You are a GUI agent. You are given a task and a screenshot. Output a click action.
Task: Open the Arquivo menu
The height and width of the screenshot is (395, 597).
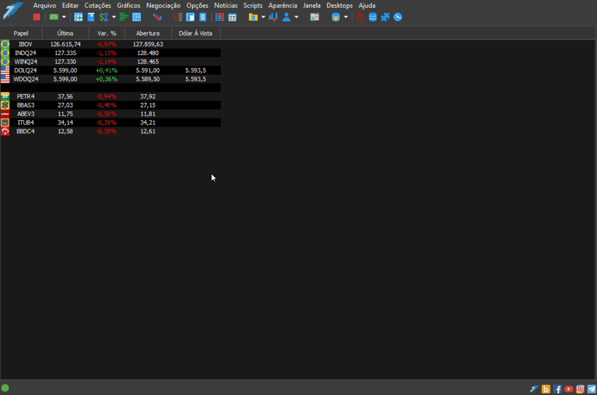coord(45,5)
